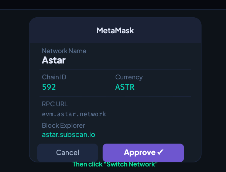
Task: Open the astar.subscan.io block explorer link
Action: point(68,135)
